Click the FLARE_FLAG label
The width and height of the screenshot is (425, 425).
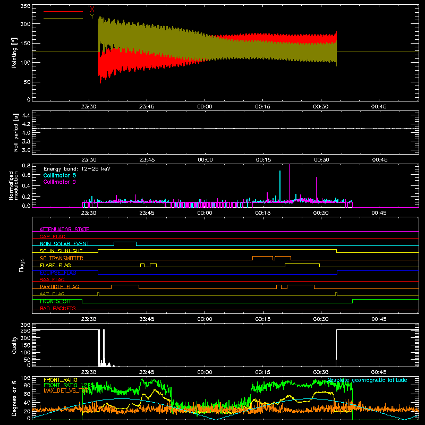(x=55, y=265)
